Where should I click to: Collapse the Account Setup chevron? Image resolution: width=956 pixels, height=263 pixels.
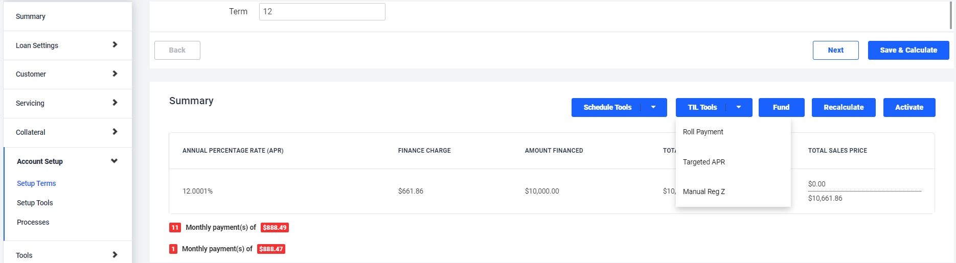(114, 161)
